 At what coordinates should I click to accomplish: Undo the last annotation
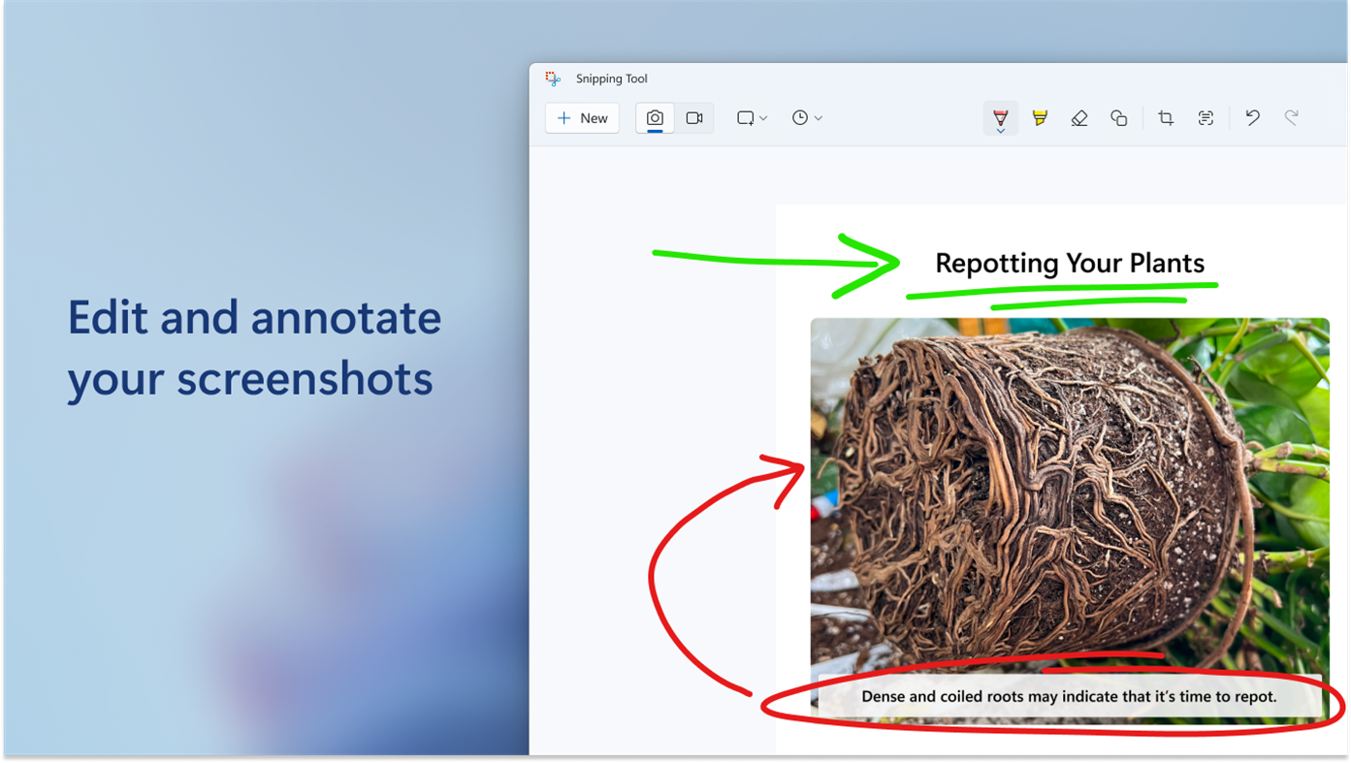(1251, 117)
